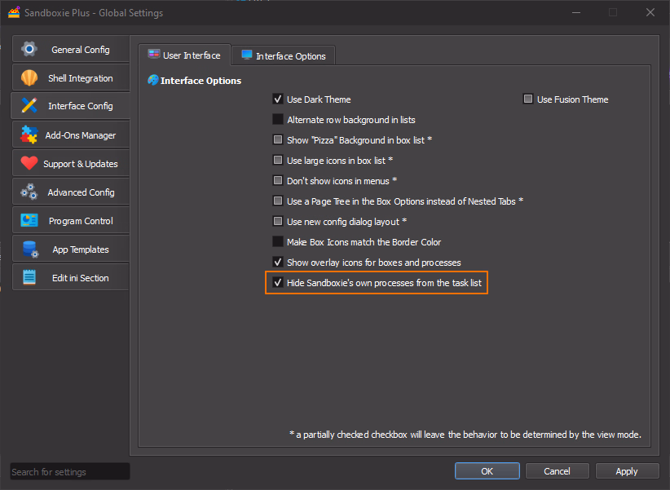
Task: Enable the Use Fusion Theme checkbox
Action: (528, 99)
